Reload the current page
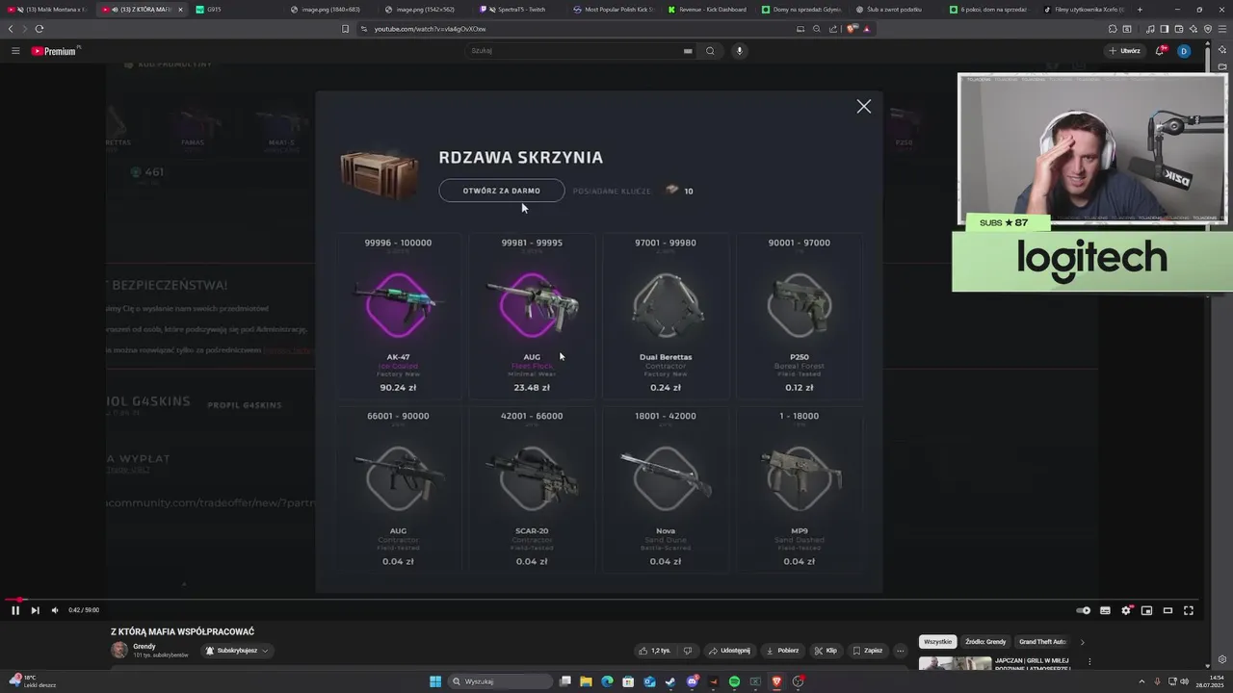This screenshot has height=693, width=1233. [x=39, y=29]
